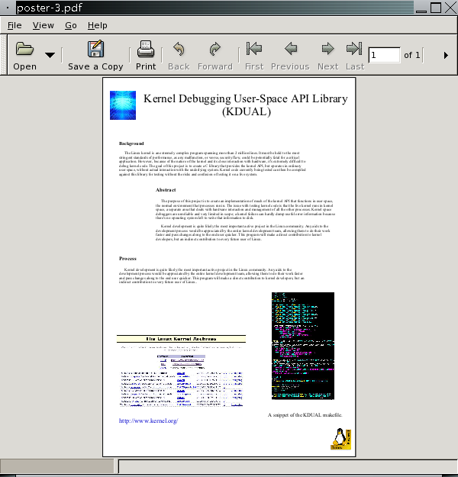458x477 pixels.
Task: Click the 'of 1' page count label
Action: tap(411, 55)
